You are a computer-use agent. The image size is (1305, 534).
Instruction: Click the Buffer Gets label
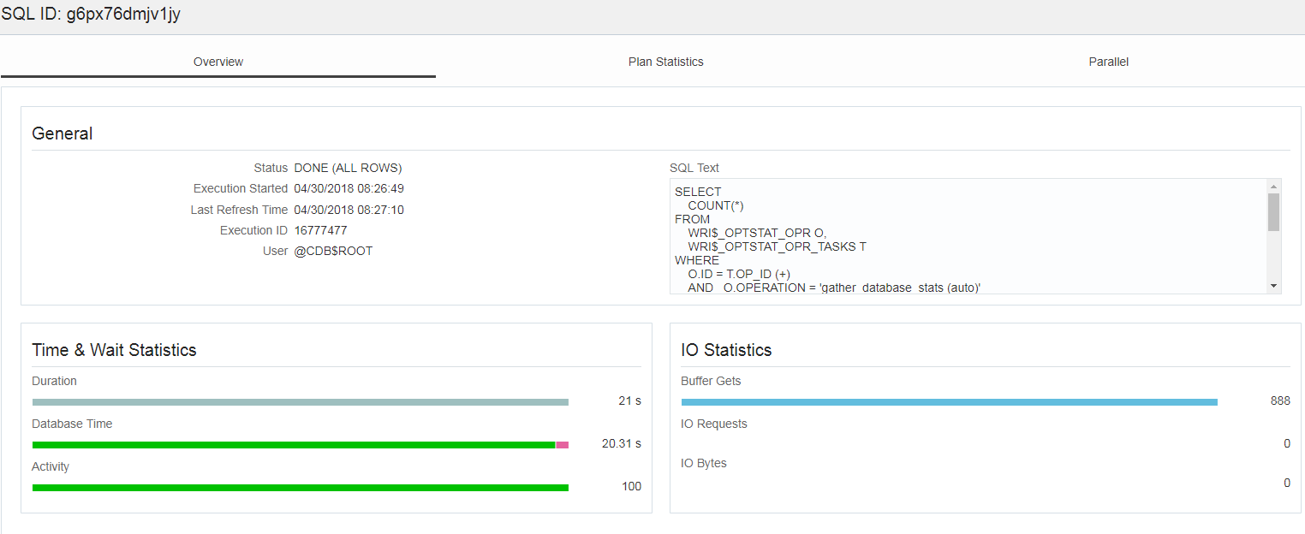click(x=711, y=381)
